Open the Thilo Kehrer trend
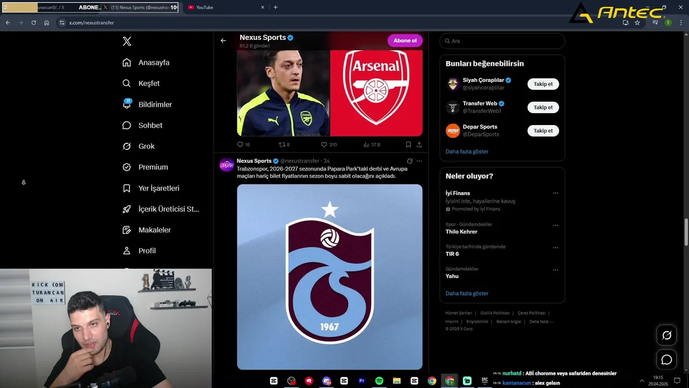This screenshot has width=689, height=388. click(502, 228)
